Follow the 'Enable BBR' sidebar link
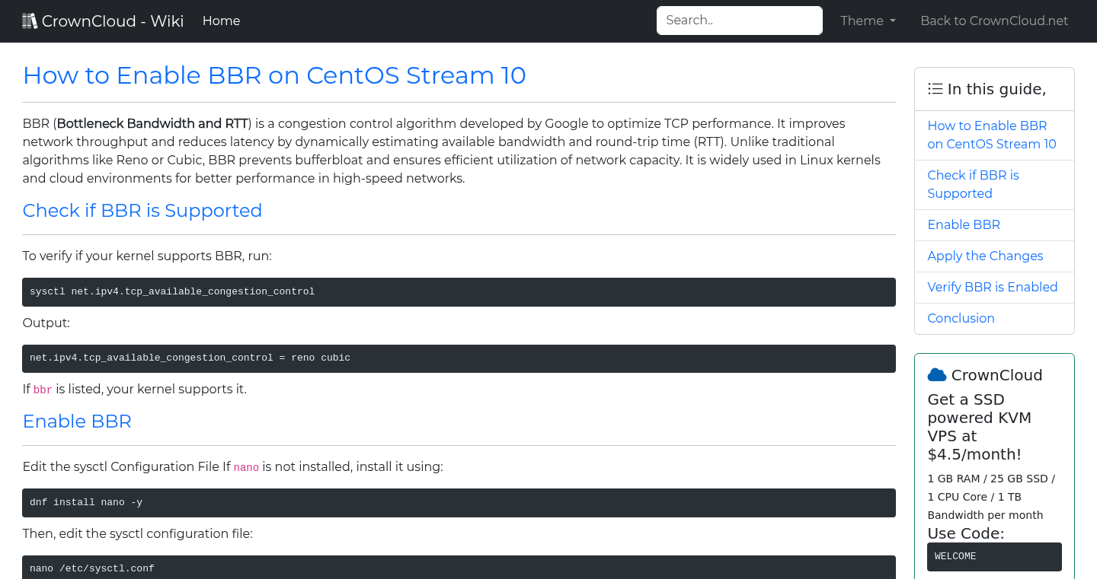The height and width of the screenshot is (579, 1097). click(x=963, y=224)
